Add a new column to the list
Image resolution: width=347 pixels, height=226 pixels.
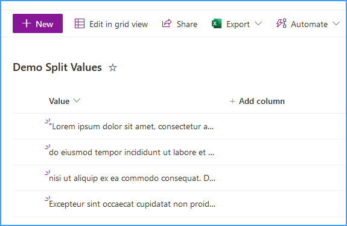click(x=257, y=101)
